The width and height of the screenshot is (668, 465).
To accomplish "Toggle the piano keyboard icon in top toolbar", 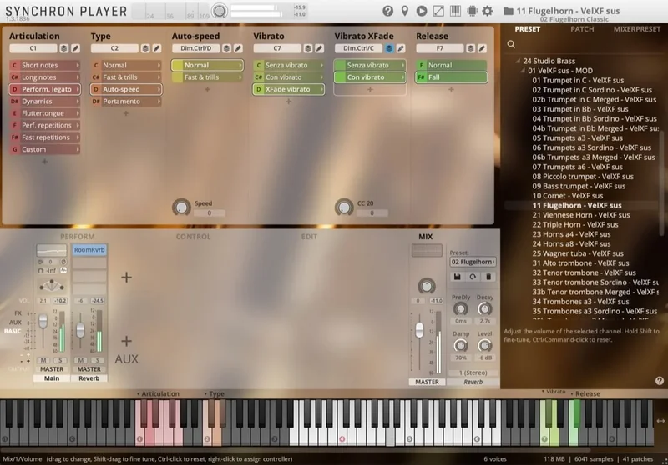I will coord(455,11).
